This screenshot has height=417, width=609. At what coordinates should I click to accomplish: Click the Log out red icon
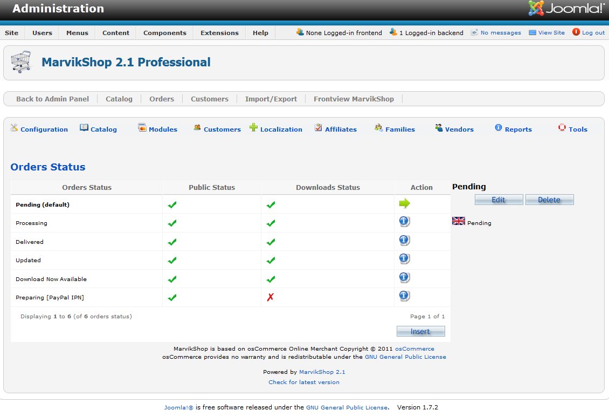click(x=576, y=32)
